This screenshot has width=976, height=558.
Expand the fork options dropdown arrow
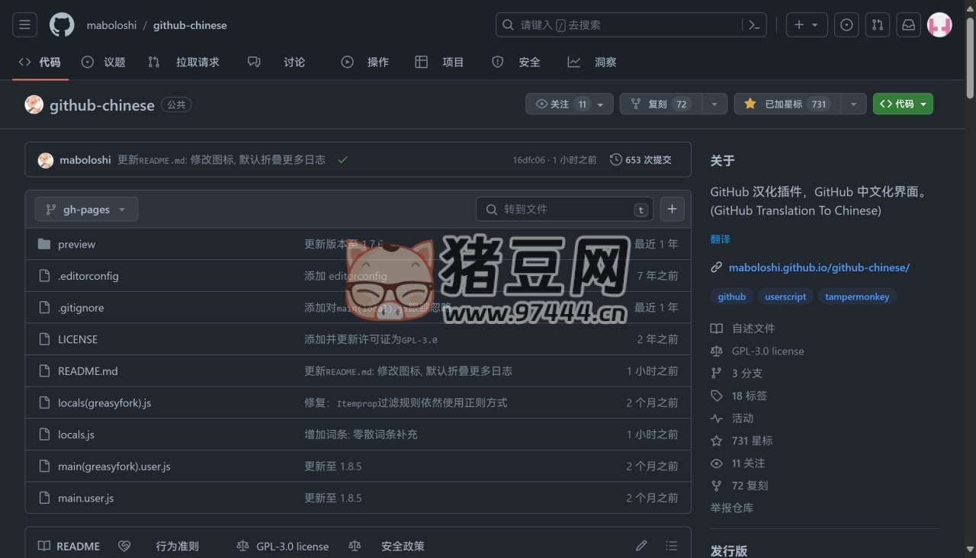pos(714,104)
